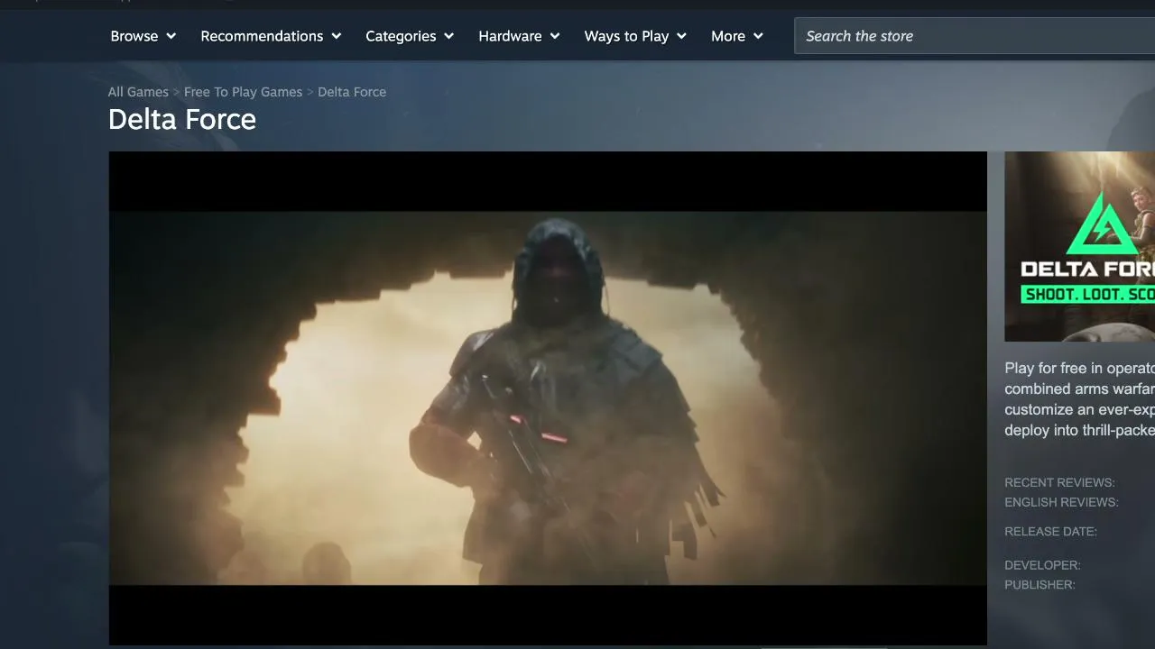Open Free To Play Games breadcrumb

243,92
